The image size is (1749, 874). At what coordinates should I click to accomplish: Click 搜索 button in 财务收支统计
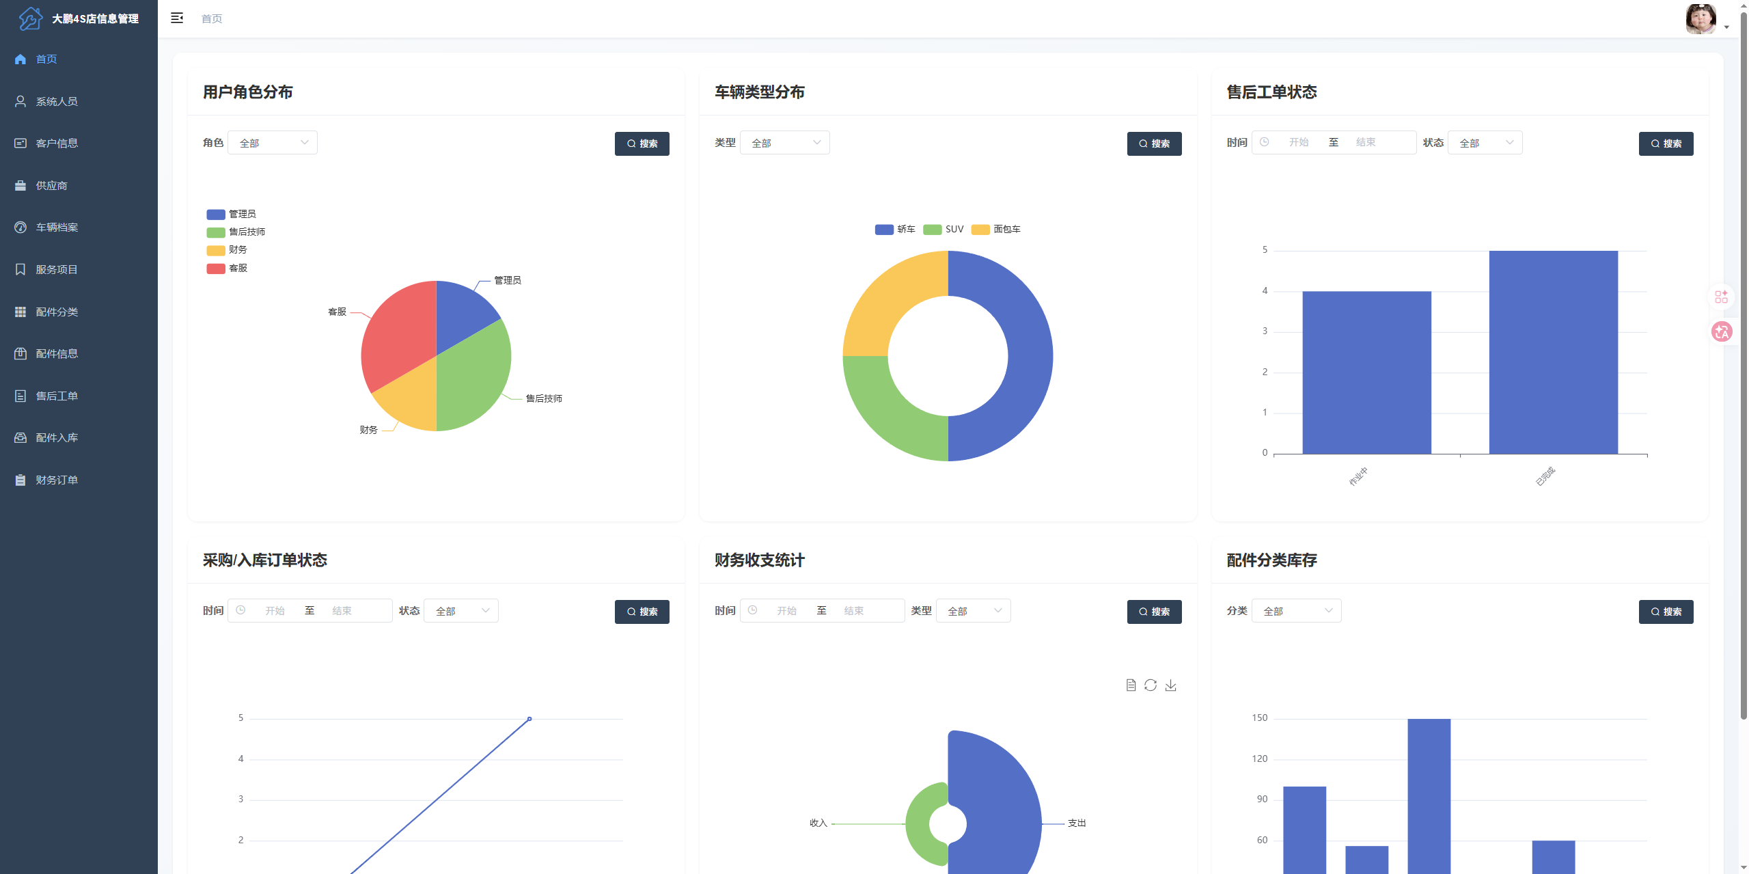click(x=1154, y=612)
